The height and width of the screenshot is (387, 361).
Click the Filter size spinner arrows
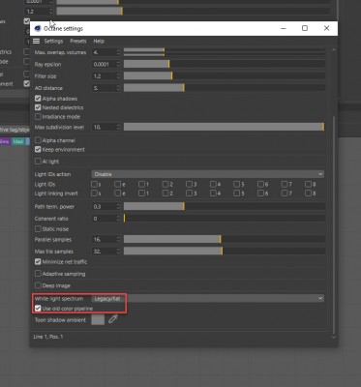pos(118,76)
